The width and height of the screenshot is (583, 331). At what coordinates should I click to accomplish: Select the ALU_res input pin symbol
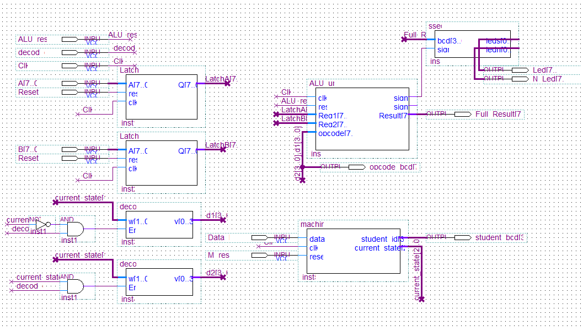tap(70, 39)
